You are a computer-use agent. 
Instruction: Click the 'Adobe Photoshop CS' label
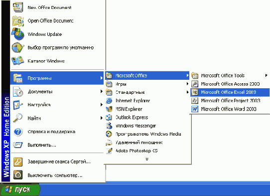coord(136,151)
